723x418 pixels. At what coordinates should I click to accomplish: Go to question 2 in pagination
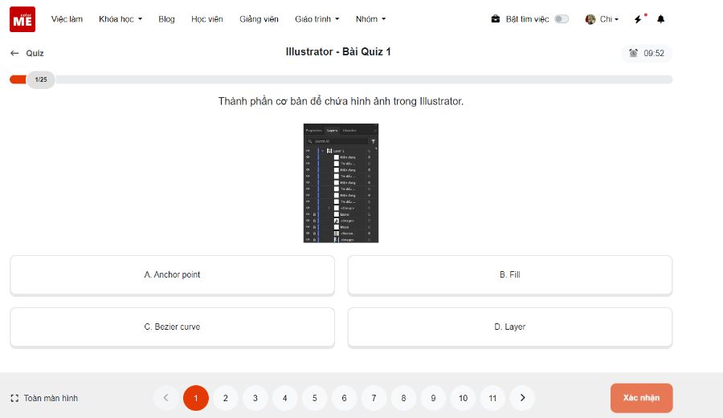(226, 398)
